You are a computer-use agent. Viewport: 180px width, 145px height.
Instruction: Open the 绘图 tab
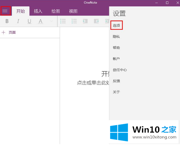coord(56,11)
